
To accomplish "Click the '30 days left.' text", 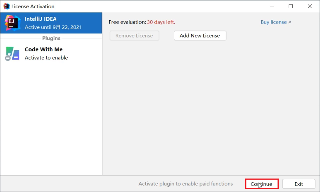I will coord(161,22).
